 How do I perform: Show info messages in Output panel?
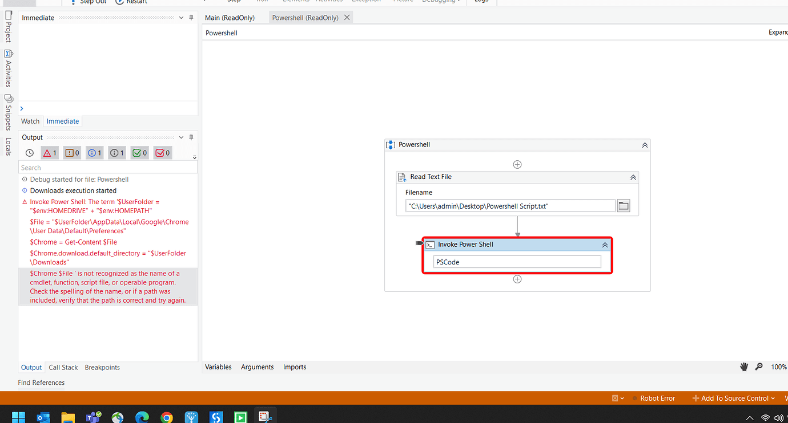pyautogui.click(x=94, y=152)
